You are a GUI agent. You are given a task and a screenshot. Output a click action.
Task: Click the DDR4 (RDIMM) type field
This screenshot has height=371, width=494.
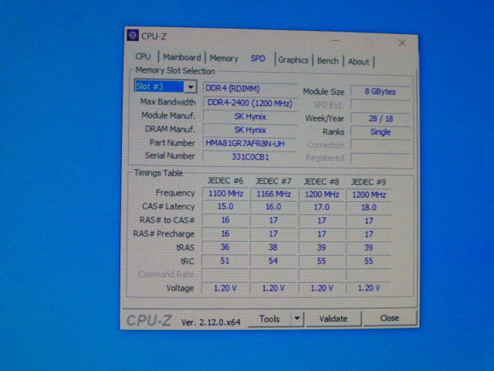(250, 88)
